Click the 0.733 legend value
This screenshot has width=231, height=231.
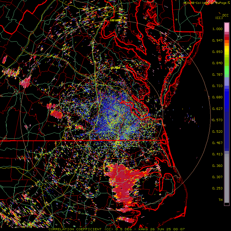[x=217, y=86]
